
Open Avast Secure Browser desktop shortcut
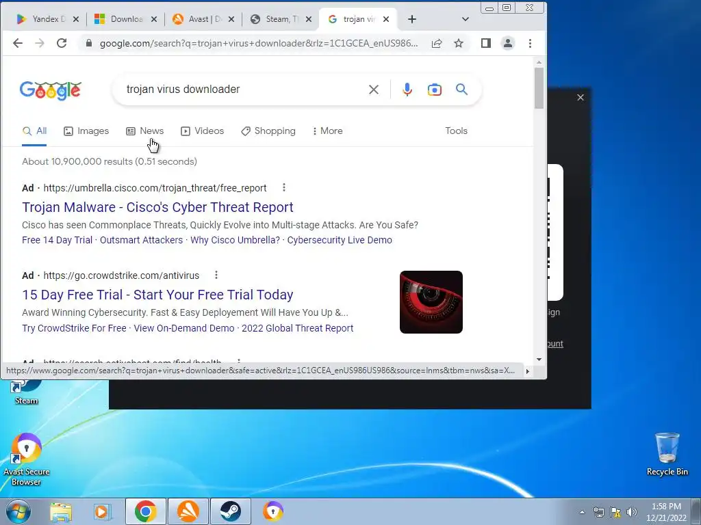pos(27,460)
